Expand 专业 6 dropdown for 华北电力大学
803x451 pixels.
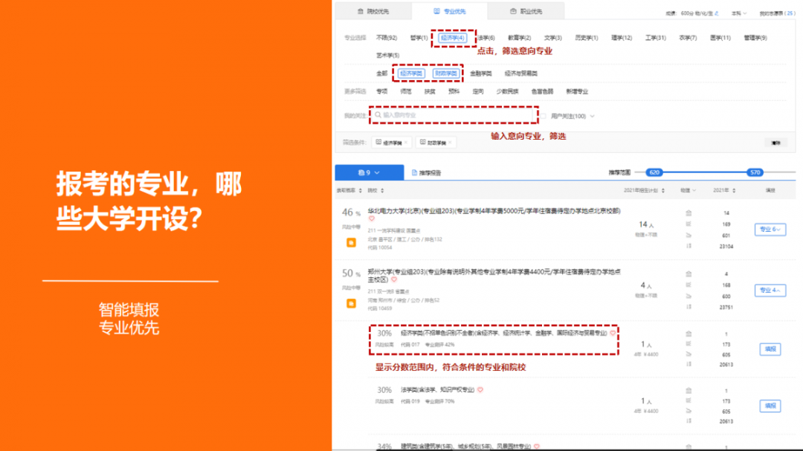point(770,230)
